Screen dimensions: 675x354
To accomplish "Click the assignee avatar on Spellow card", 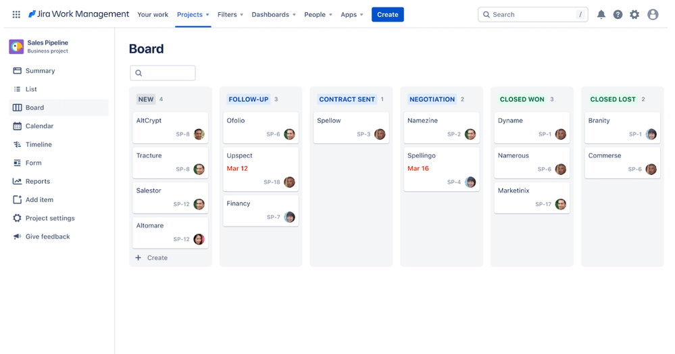I will (x=380, y=134).
